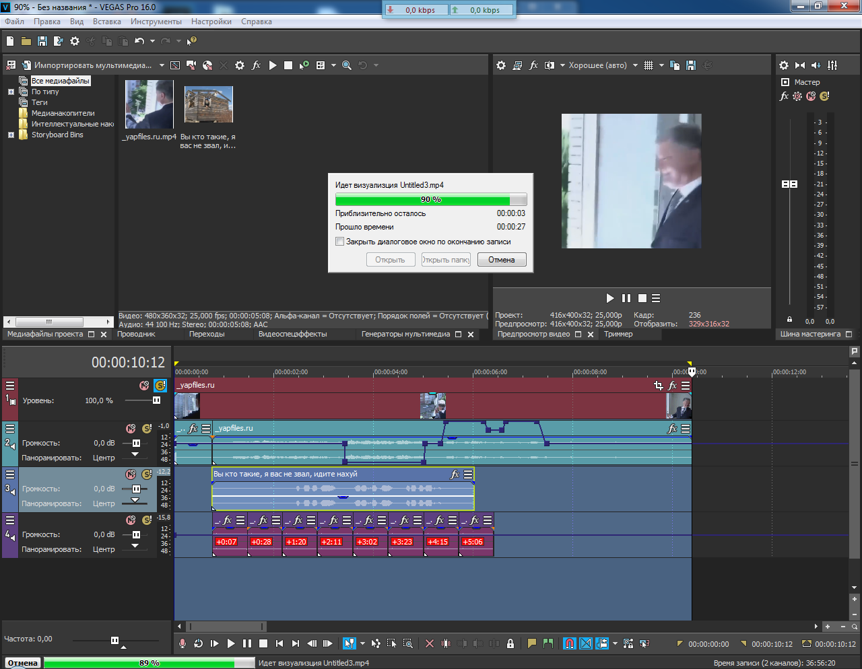The image size is (862, 669).
Task: Toggle solo on video track 1
Action: (160, 386)
